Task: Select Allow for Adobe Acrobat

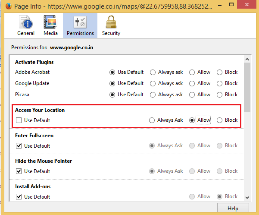Action: (x=192, y=73)
